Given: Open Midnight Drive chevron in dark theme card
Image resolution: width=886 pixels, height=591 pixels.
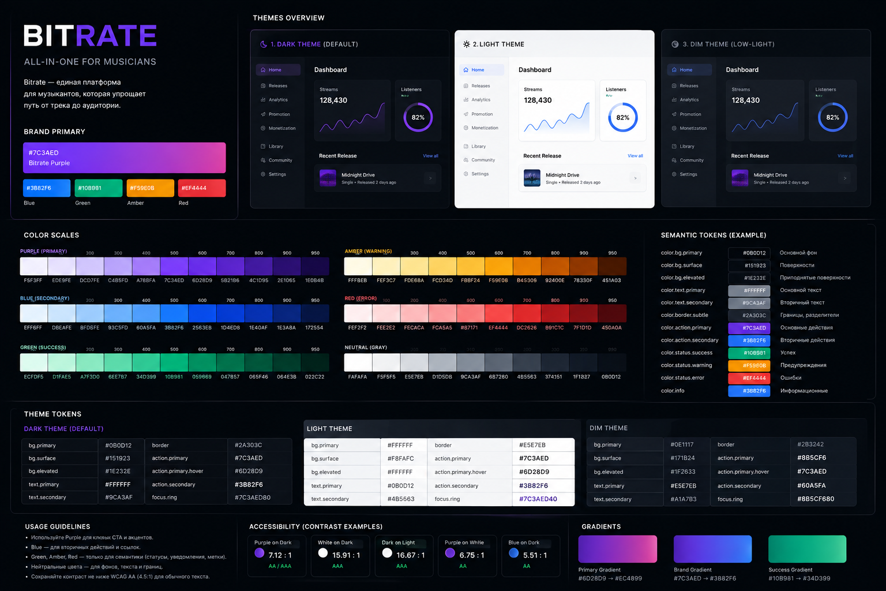Looking at the screenshot, I should point(430,178).
